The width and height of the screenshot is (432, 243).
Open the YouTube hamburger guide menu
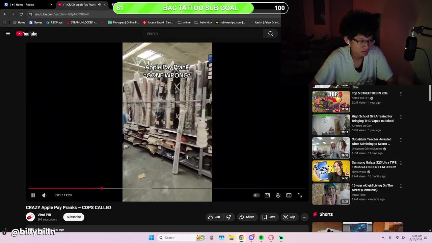[8, 33]
